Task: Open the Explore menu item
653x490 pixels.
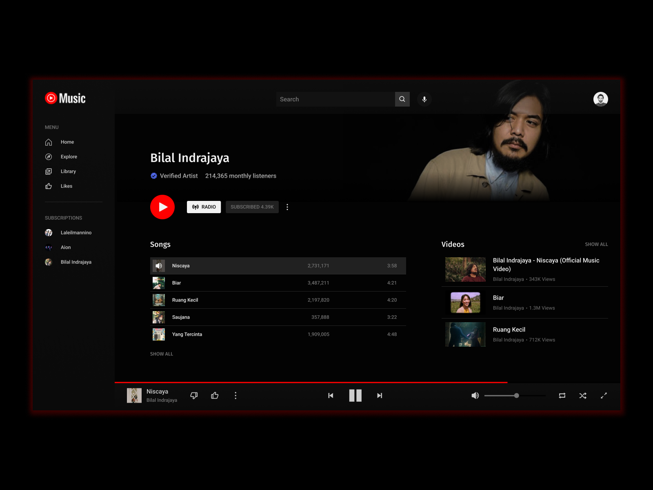Action: coord(69,157)
